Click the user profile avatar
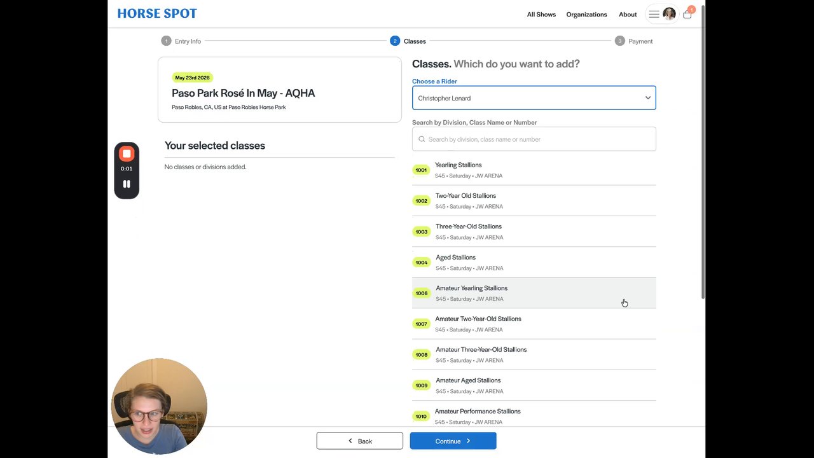Image resolution: width=814 pixels, height=458 pixels. pos(669,14)
